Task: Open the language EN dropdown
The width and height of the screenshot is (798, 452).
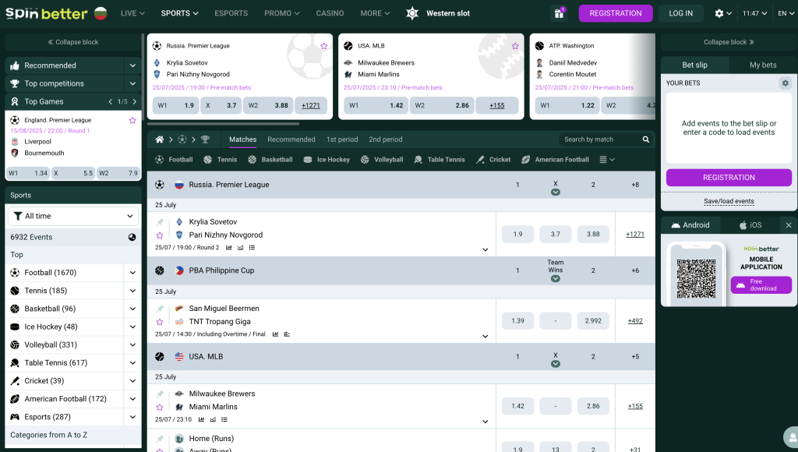Action: tap(786, 13)
